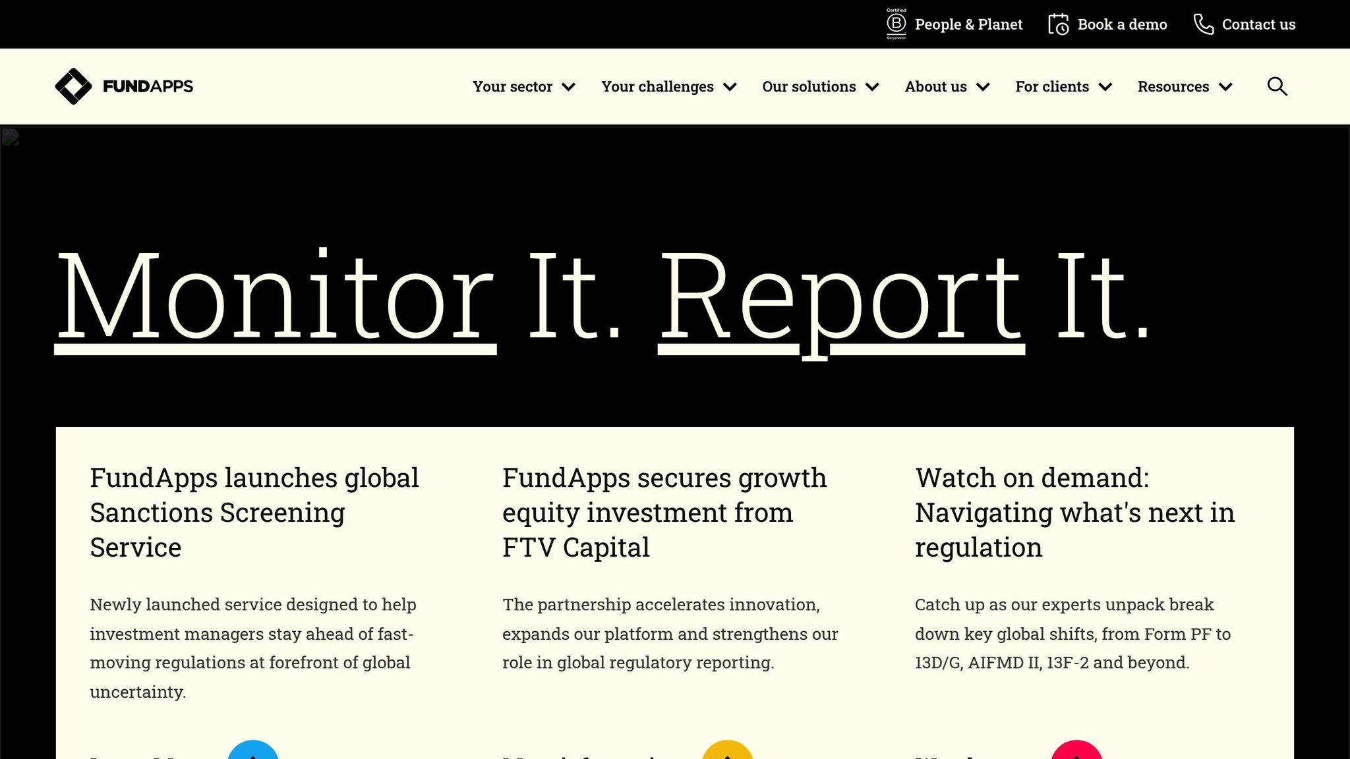Image resolution: width=1350 pixels, height=759 pixels.
Task: Click the phone icon next to Contact us
Action: coord(1204,24)
